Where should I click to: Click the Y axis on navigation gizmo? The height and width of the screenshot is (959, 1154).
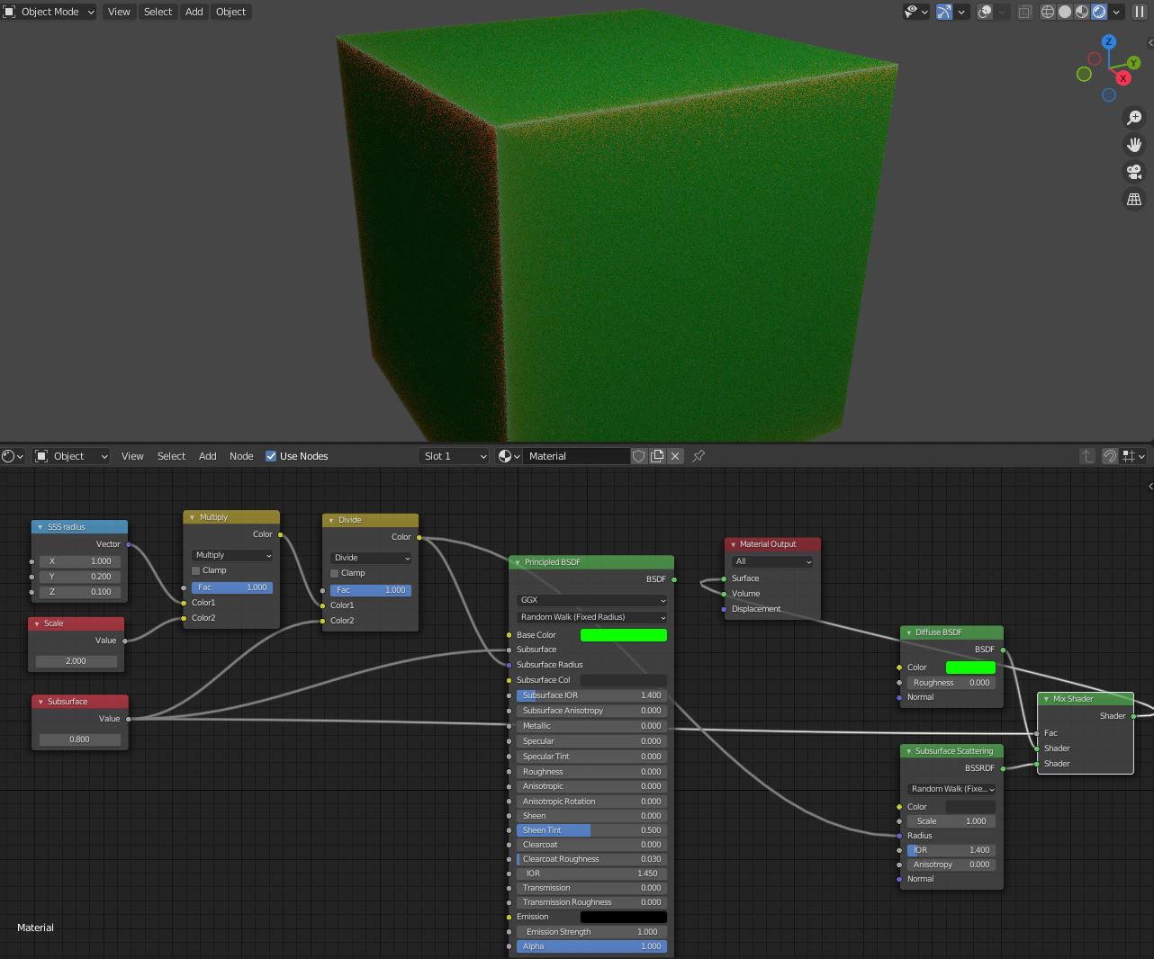click(1133, 63)
